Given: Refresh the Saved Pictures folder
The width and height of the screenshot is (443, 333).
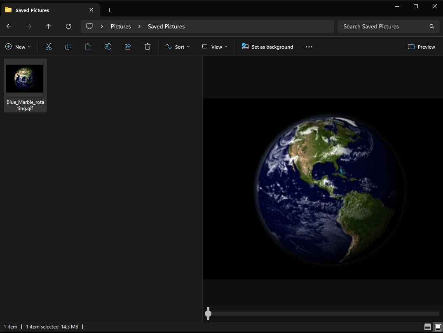Looking at the screenshot, I should [68, 26].
